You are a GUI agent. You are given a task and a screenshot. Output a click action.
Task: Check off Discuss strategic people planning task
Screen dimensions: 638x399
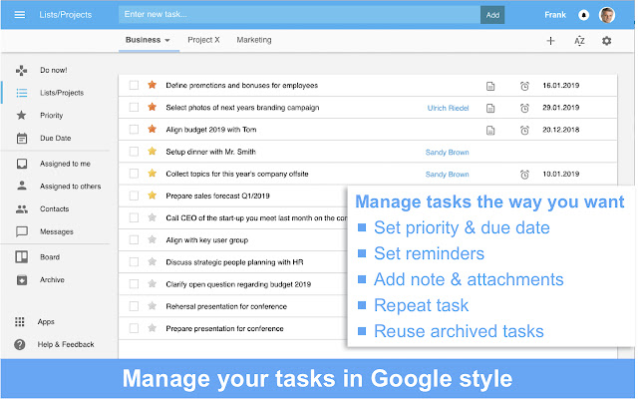click(x=134, y=261)
